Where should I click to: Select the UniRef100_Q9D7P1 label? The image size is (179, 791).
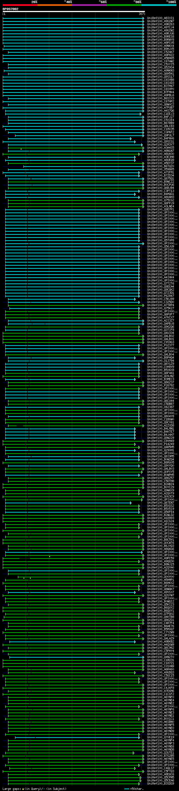coord(161,209)
